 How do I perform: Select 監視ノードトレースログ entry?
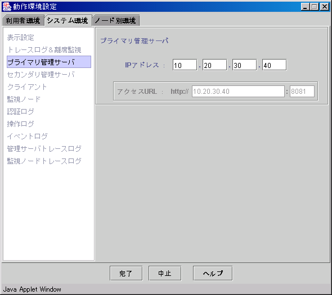44,161
